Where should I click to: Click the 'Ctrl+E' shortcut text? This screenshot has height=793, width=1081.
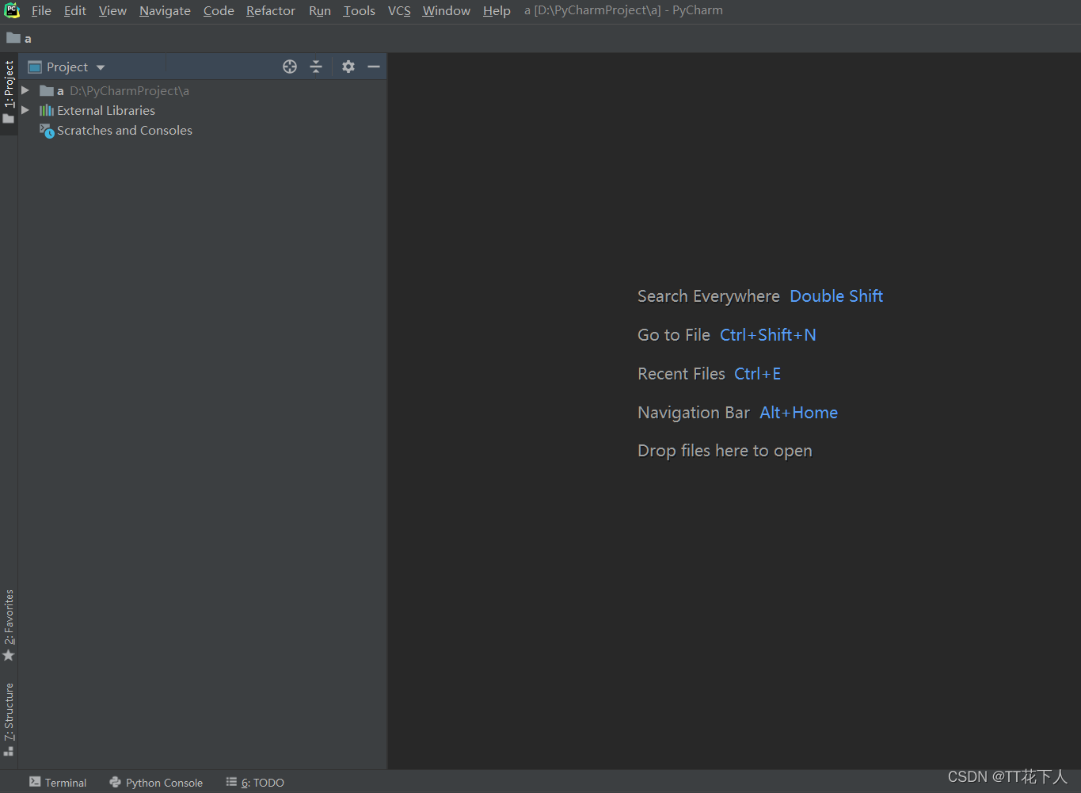[757, 374]
